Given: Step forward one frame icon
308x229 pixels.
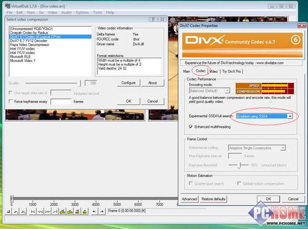Looking at the screenshot, I should tap(47, 211).
